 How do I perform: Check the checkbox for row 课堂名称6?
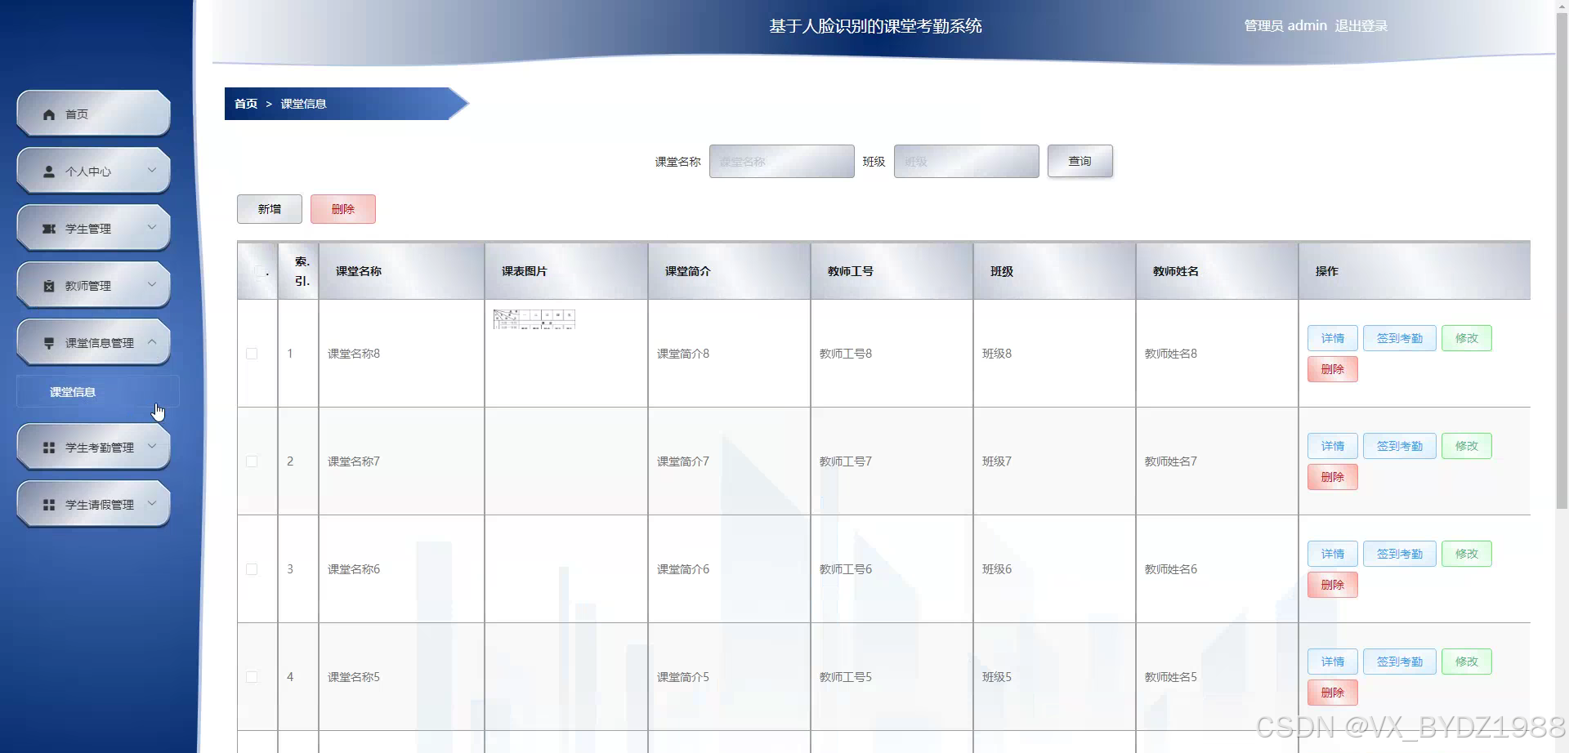(x=252, y=569)
